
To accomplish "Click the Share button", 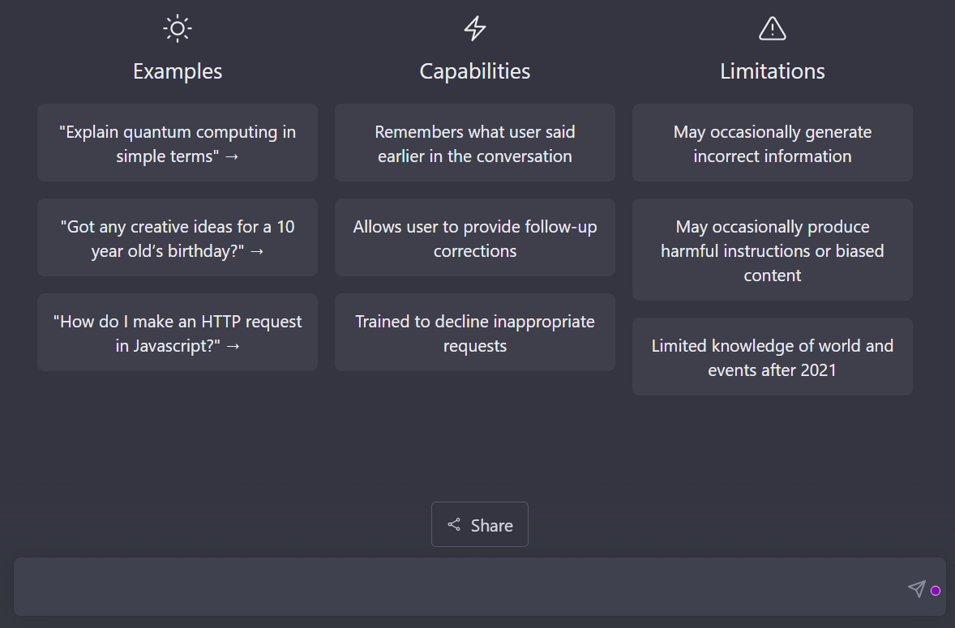I will pyautogui.click(x=479, y=524).
